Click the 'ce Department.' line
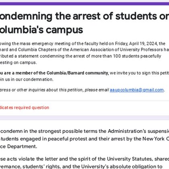This screenshot has width=169, height=169. click(19, 146)
